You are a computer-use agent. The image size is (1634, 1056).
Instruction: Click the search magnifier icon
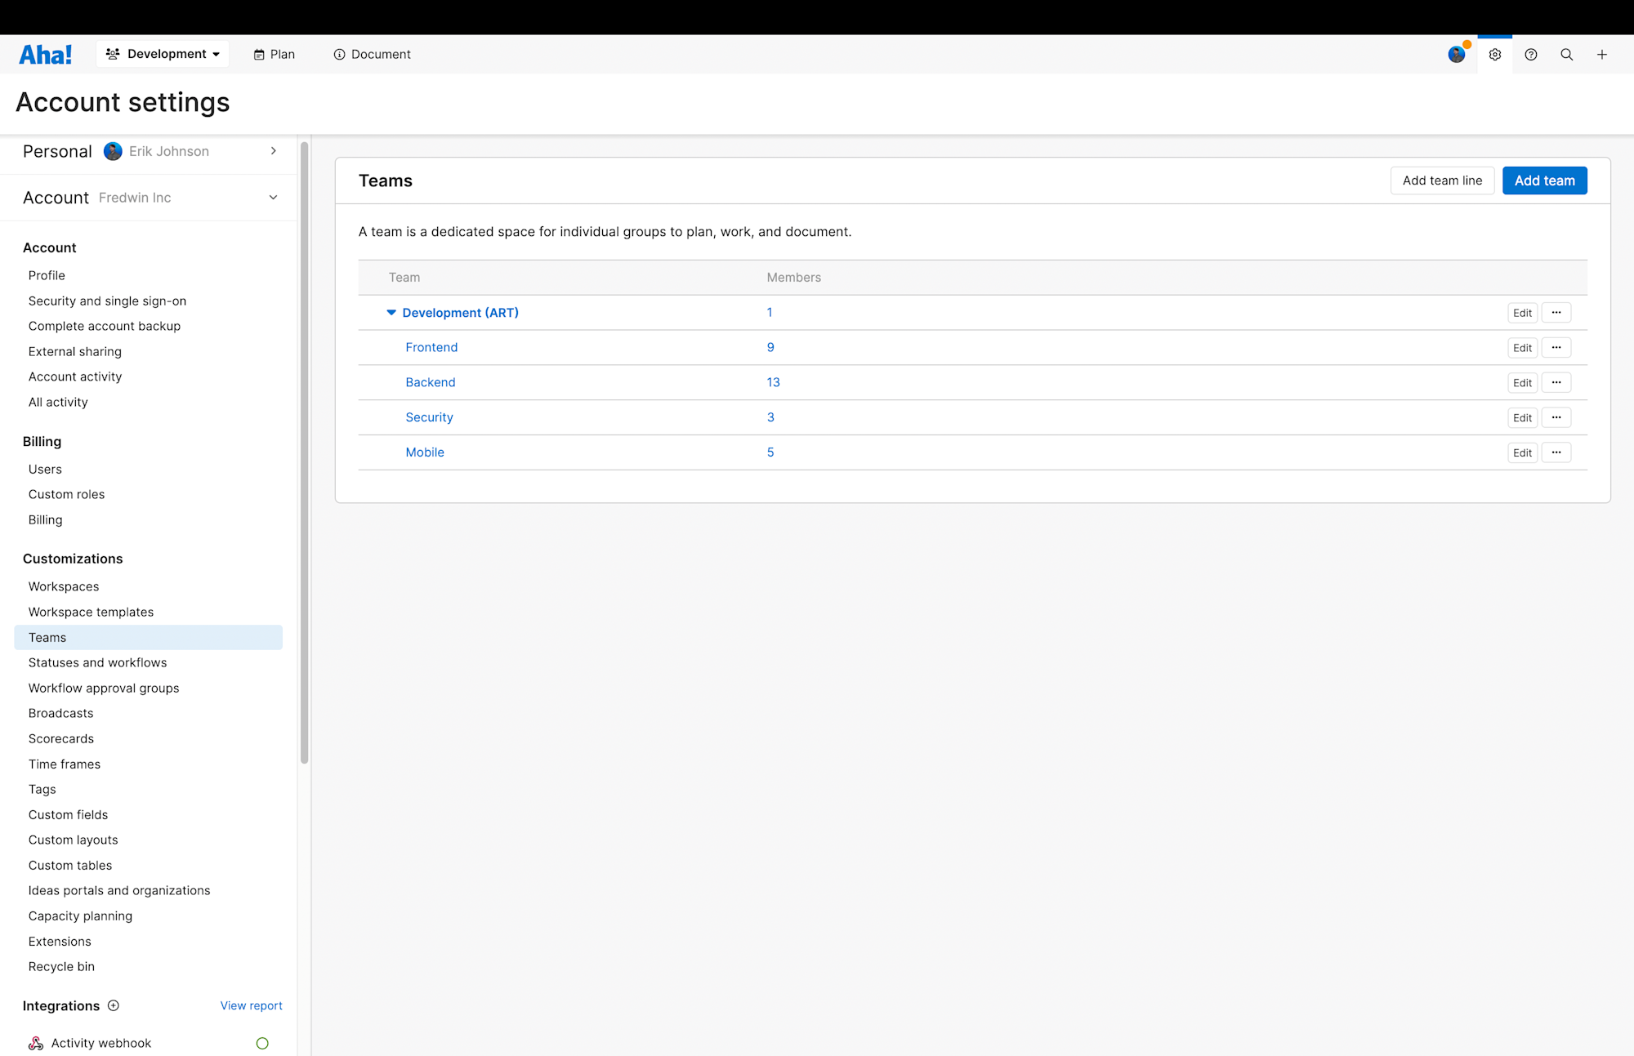click(x=1566, y=55)
